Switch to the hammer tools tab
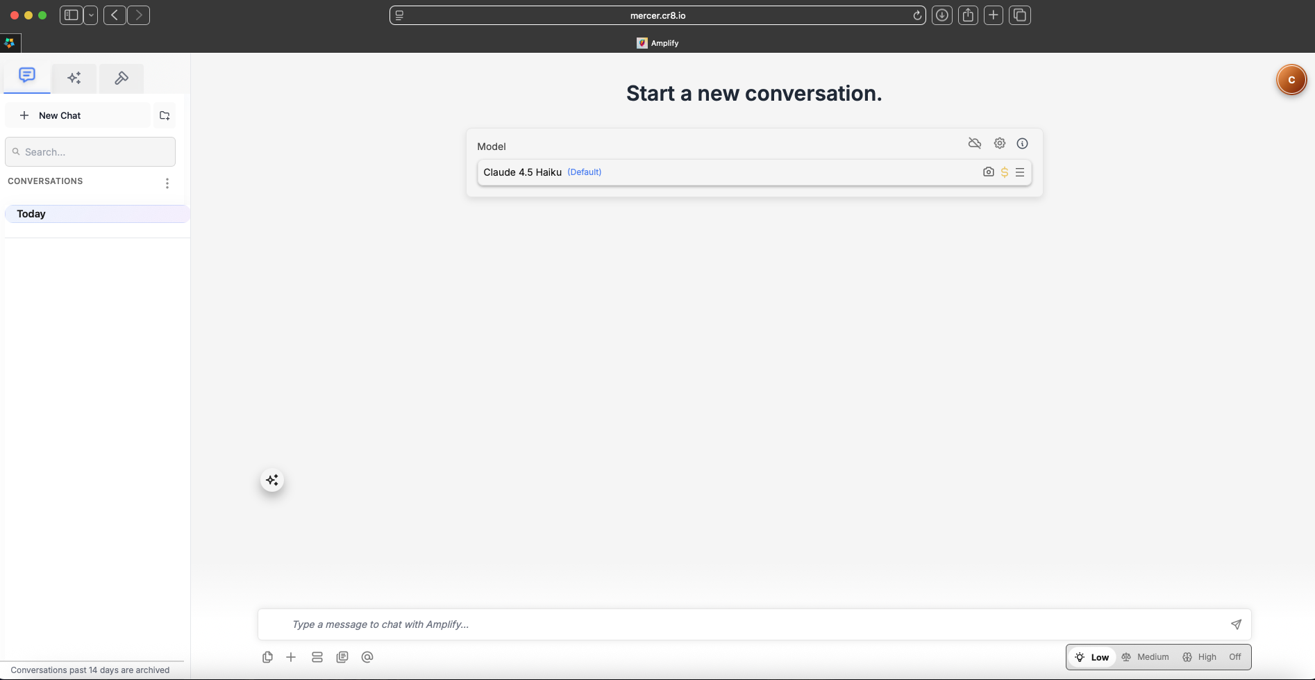Viewport: 1315px width, 680px height. click(x=122, y=78)
